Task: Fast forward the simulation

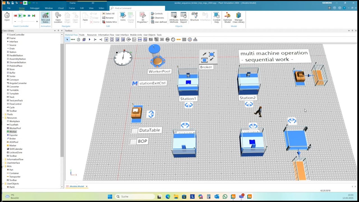Action: click(24, 16)
